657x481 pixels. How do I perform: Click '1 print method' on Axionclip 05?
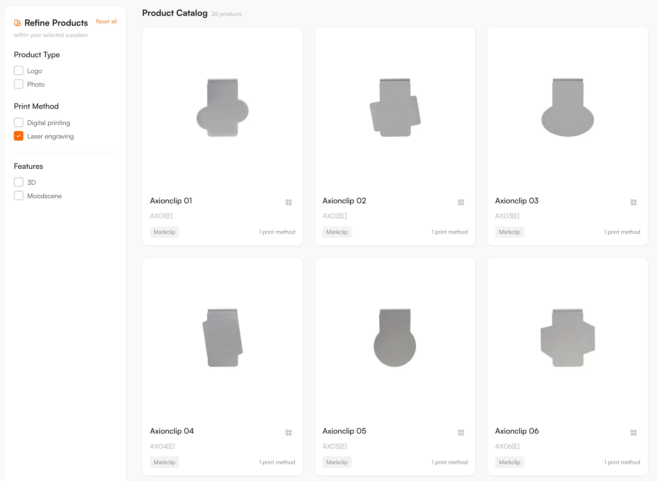coord(450,462)
